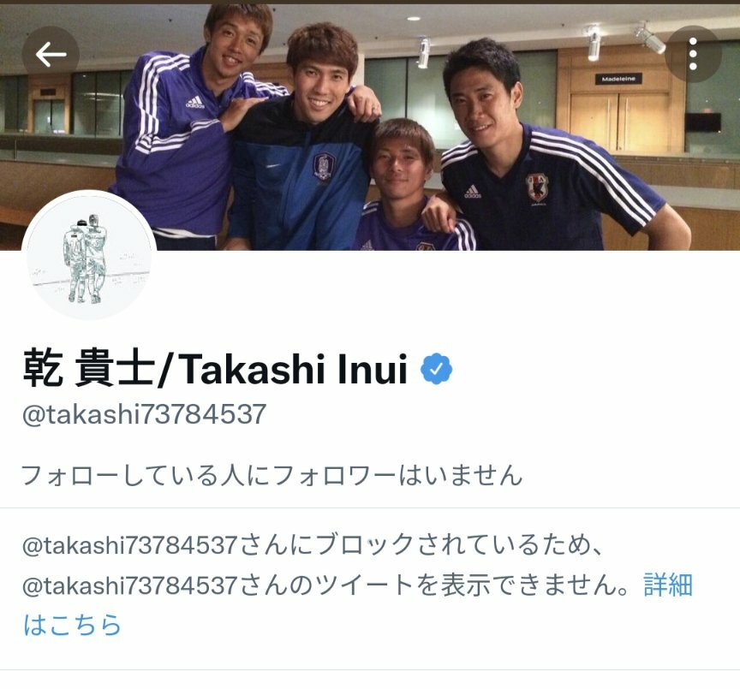Click the はこちら link text
The height and width of the screenshot is (689, 740).
[x=72, y=625]
